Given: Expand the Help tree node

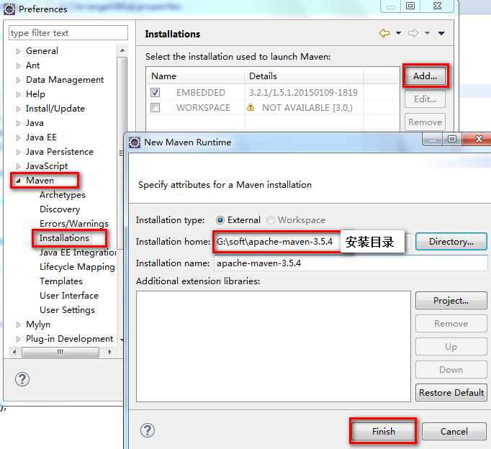Looking at the screenshot, I should coord(18,94).
